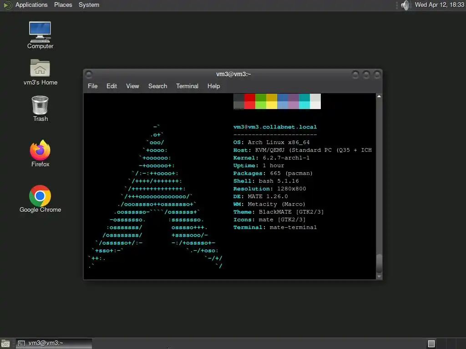Minimize the terminal window
Image resolution: width=466 pixels, height=349 pixels.
(x=355, y=75)
